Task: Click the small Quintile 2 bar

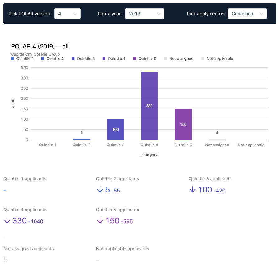Action: [82, 139]
